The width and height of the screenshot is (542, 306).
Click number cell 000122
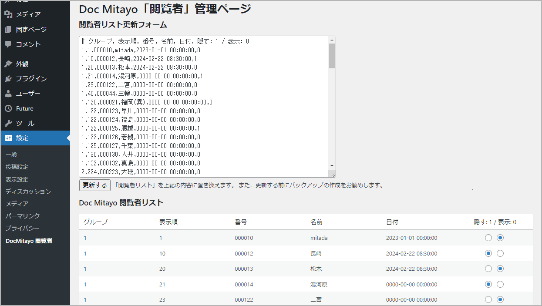[x=244, y=299]
